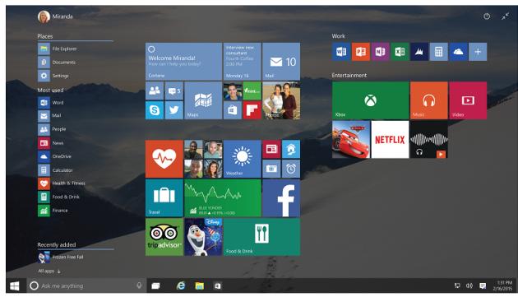This screenshot has height=297, width=518.
Task: Open the Maps tile
Action: [203, 100]
